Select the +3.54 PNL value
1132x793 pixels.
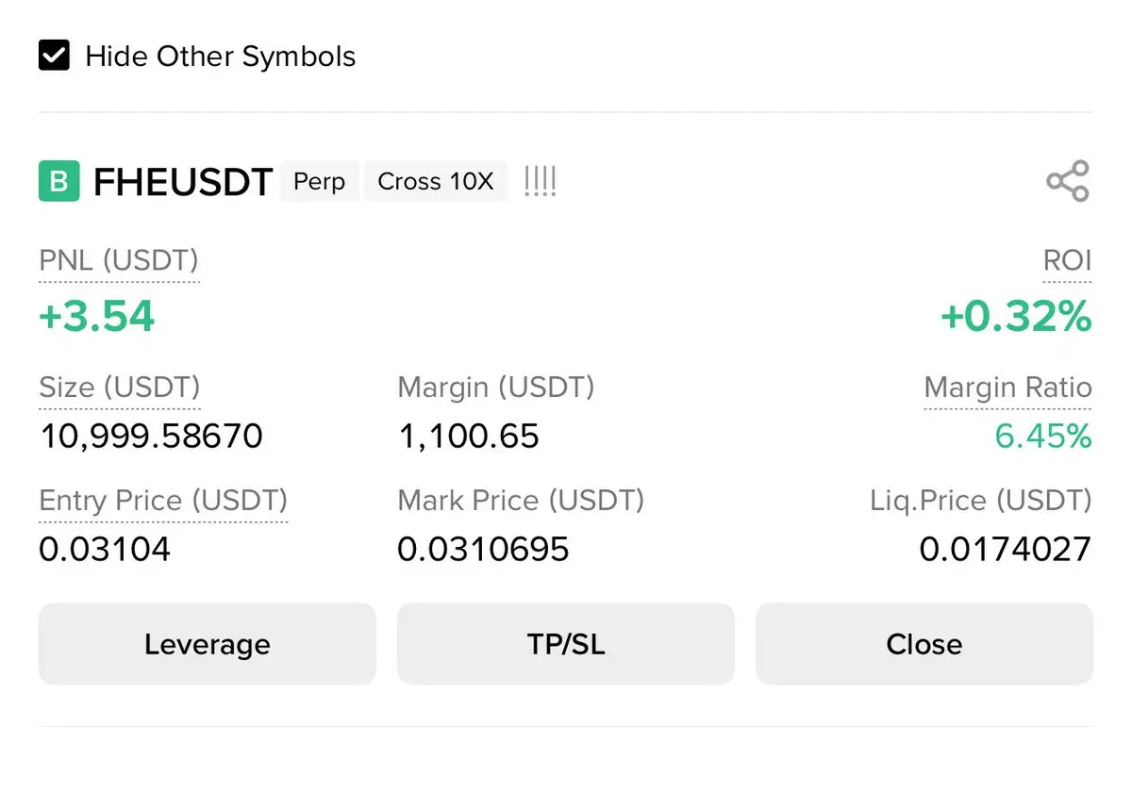point(96,316)
